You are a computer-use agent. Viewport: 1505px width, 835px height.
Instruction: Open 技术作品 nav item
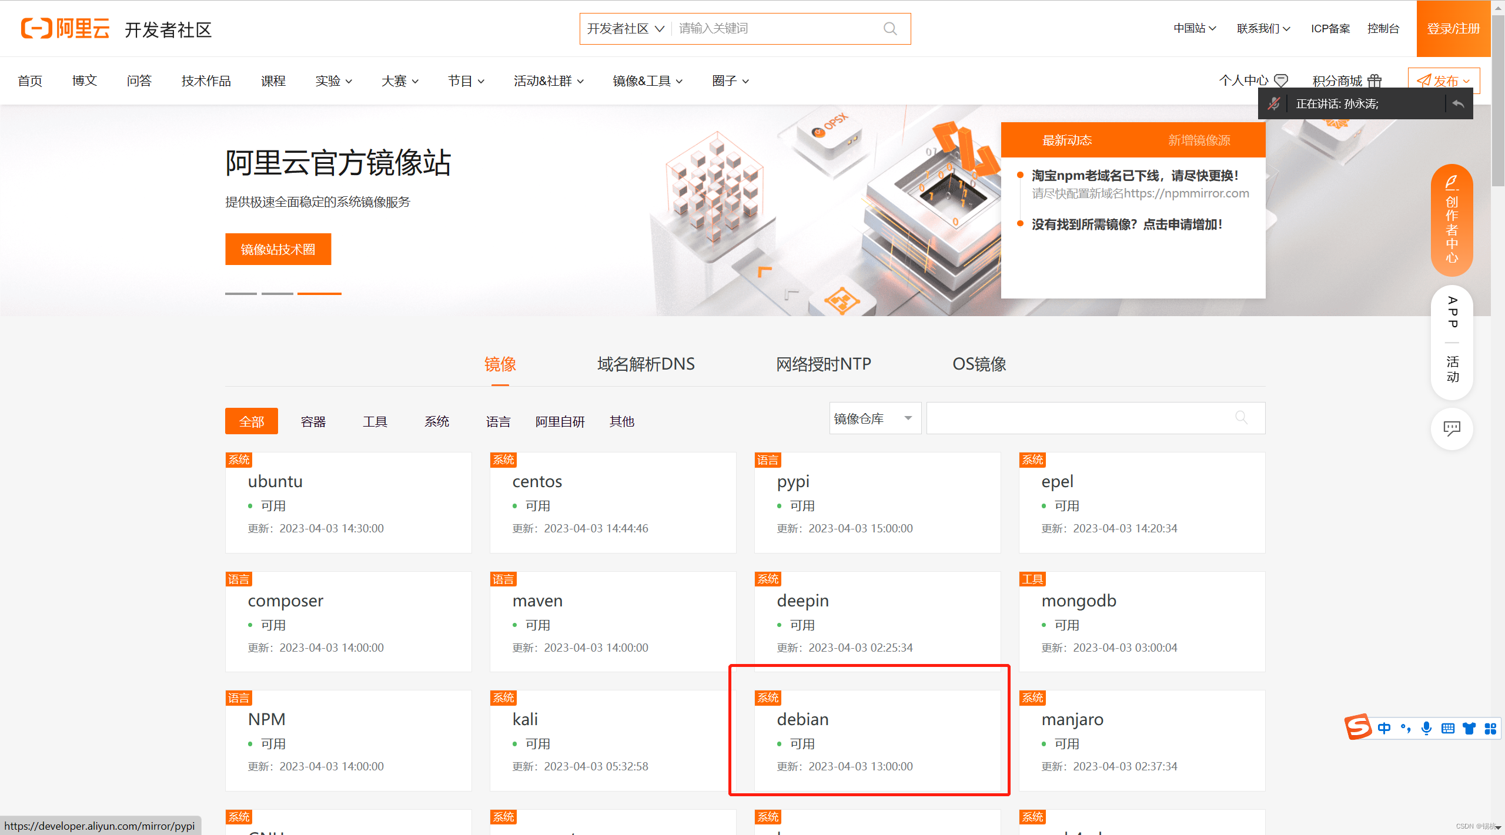point(206,81)
